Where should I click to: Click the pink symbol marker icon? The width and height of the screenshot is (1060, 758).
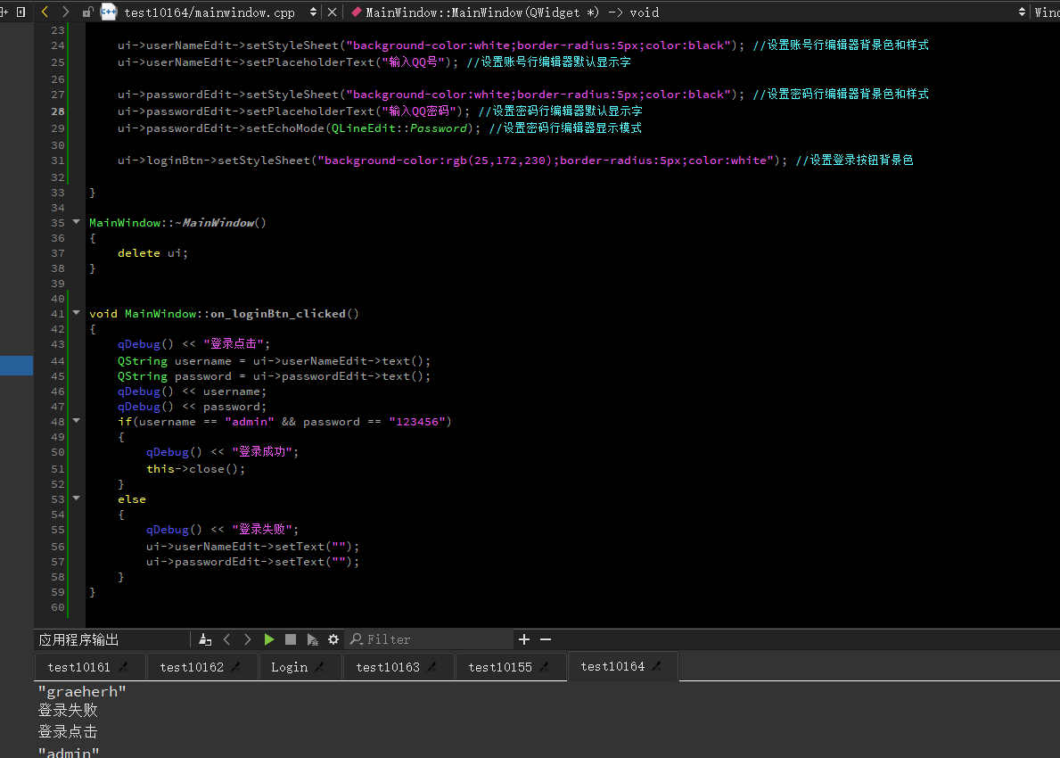pos(357,12)
